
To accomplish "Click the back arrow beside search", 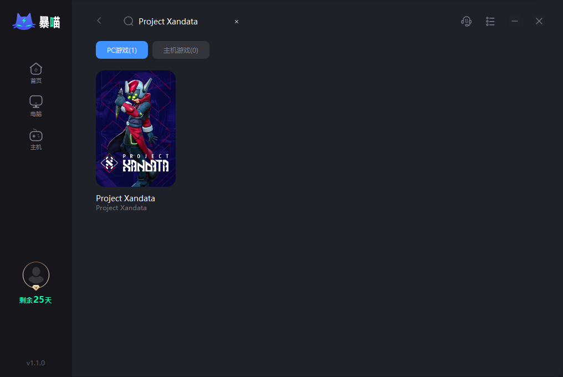I will click(99, 21).
